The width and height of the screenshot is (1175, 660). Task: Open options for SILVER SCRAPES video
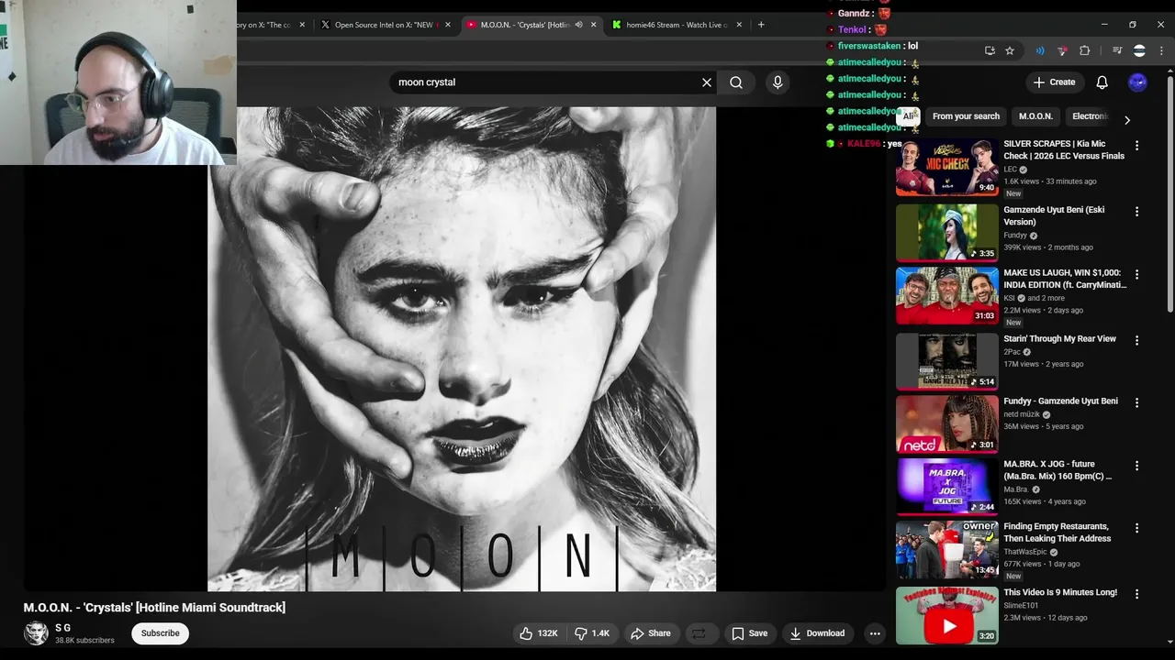(1136, 146)
